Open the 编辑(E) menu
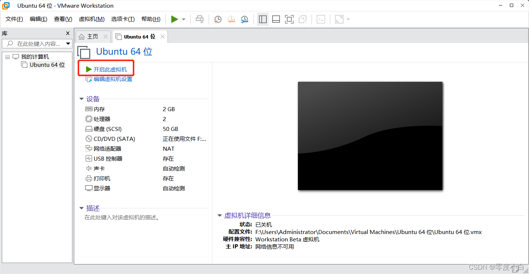 [39, 19]
